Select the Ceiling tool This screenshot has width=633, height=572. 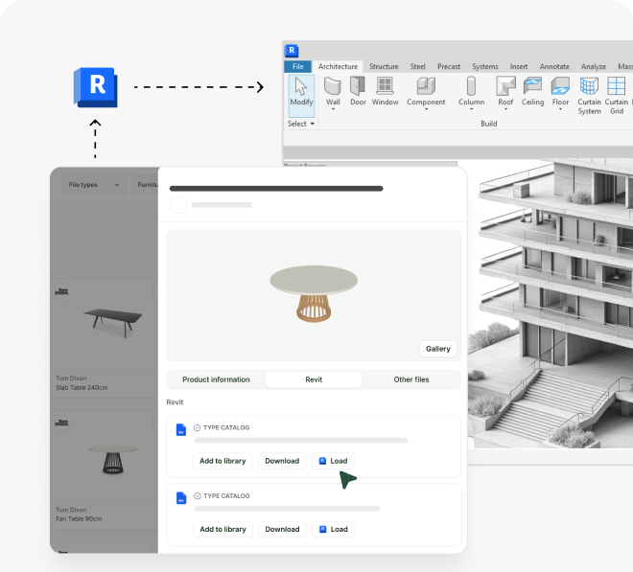click(x=532, y=92)
